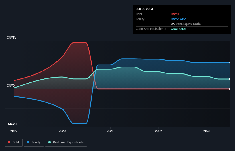The image size is (235, 151).
Task: Click the blue Equity endpoint marker
Action: click(x=230, y=63)
